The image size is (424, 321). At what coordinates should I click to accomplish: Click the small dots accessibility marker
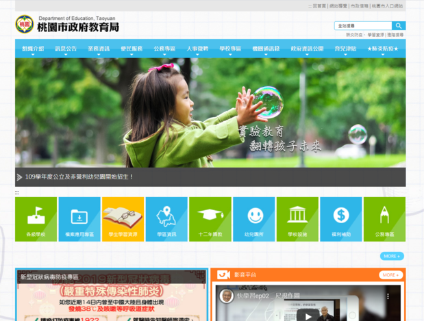click(x=16, y=192)
